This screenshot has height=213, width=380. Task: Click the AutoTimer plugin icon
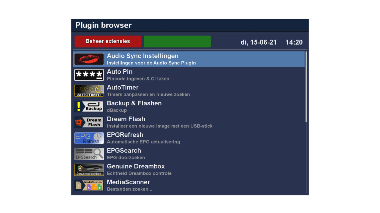point(89,91)
